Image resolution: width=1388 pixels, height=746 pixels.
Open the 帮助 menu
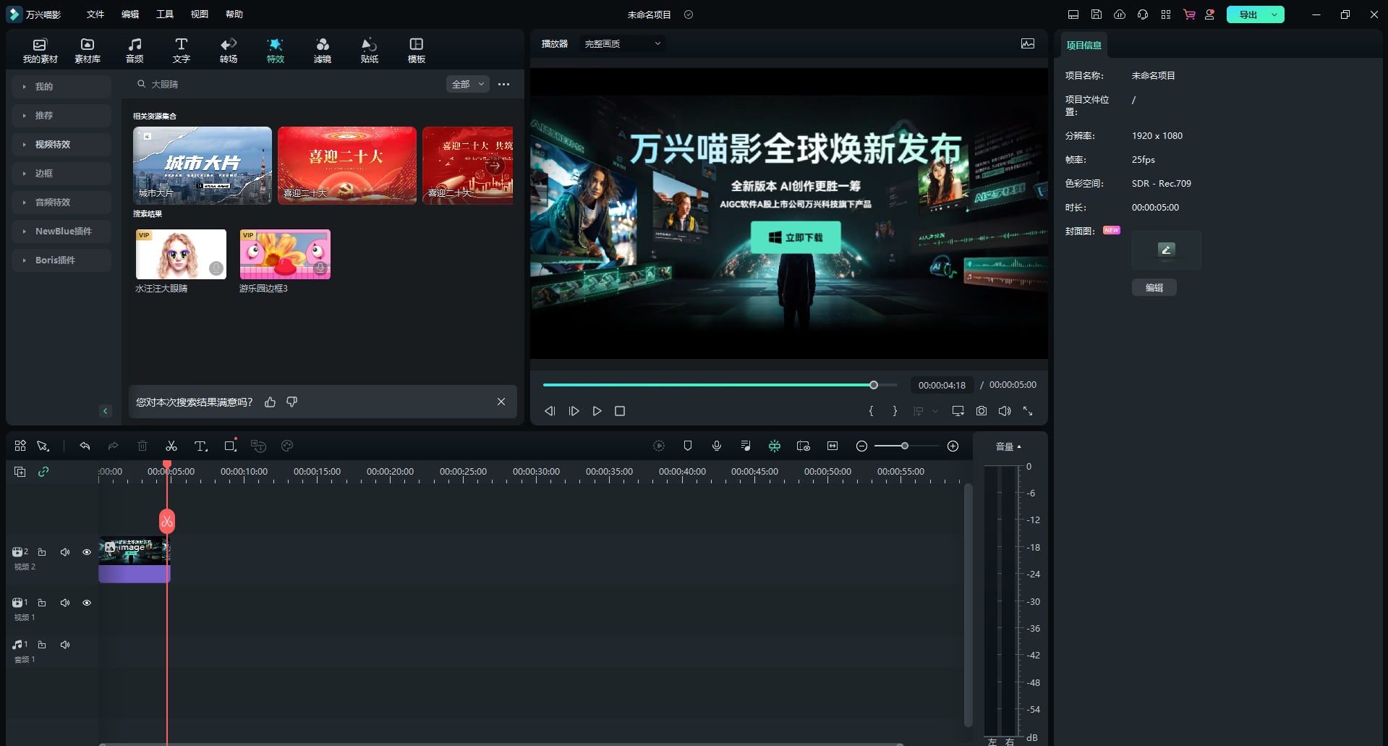(234, 14)
